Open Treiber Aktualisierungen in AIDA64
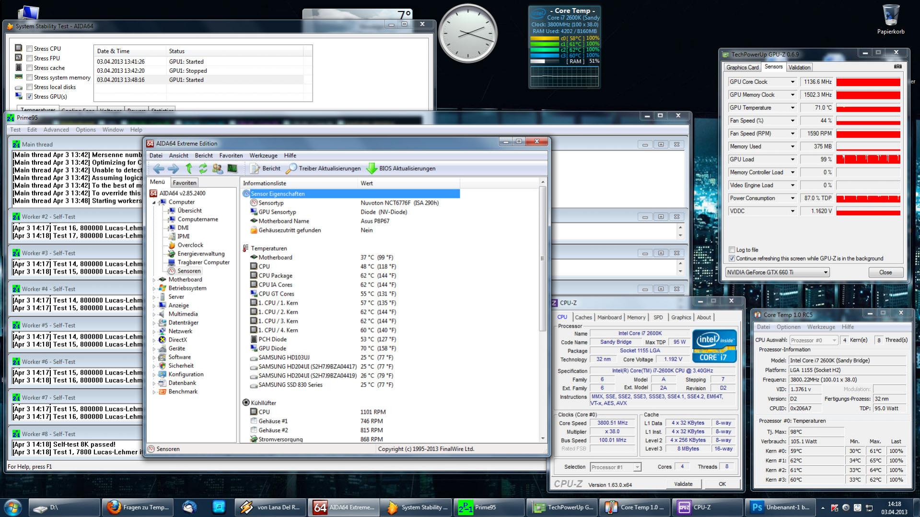 coord(323,169)
